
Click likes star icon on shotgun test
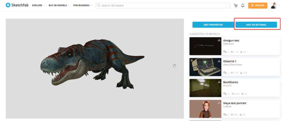[x=241, y=52]
